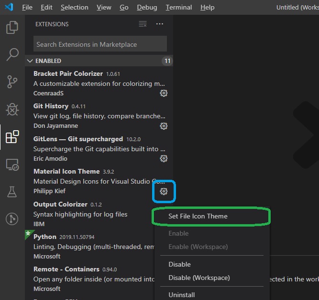Clear extensions search results icon
The height and width of the screenshot is (300, 319).
pyautogui.click(x=143, y=24)
